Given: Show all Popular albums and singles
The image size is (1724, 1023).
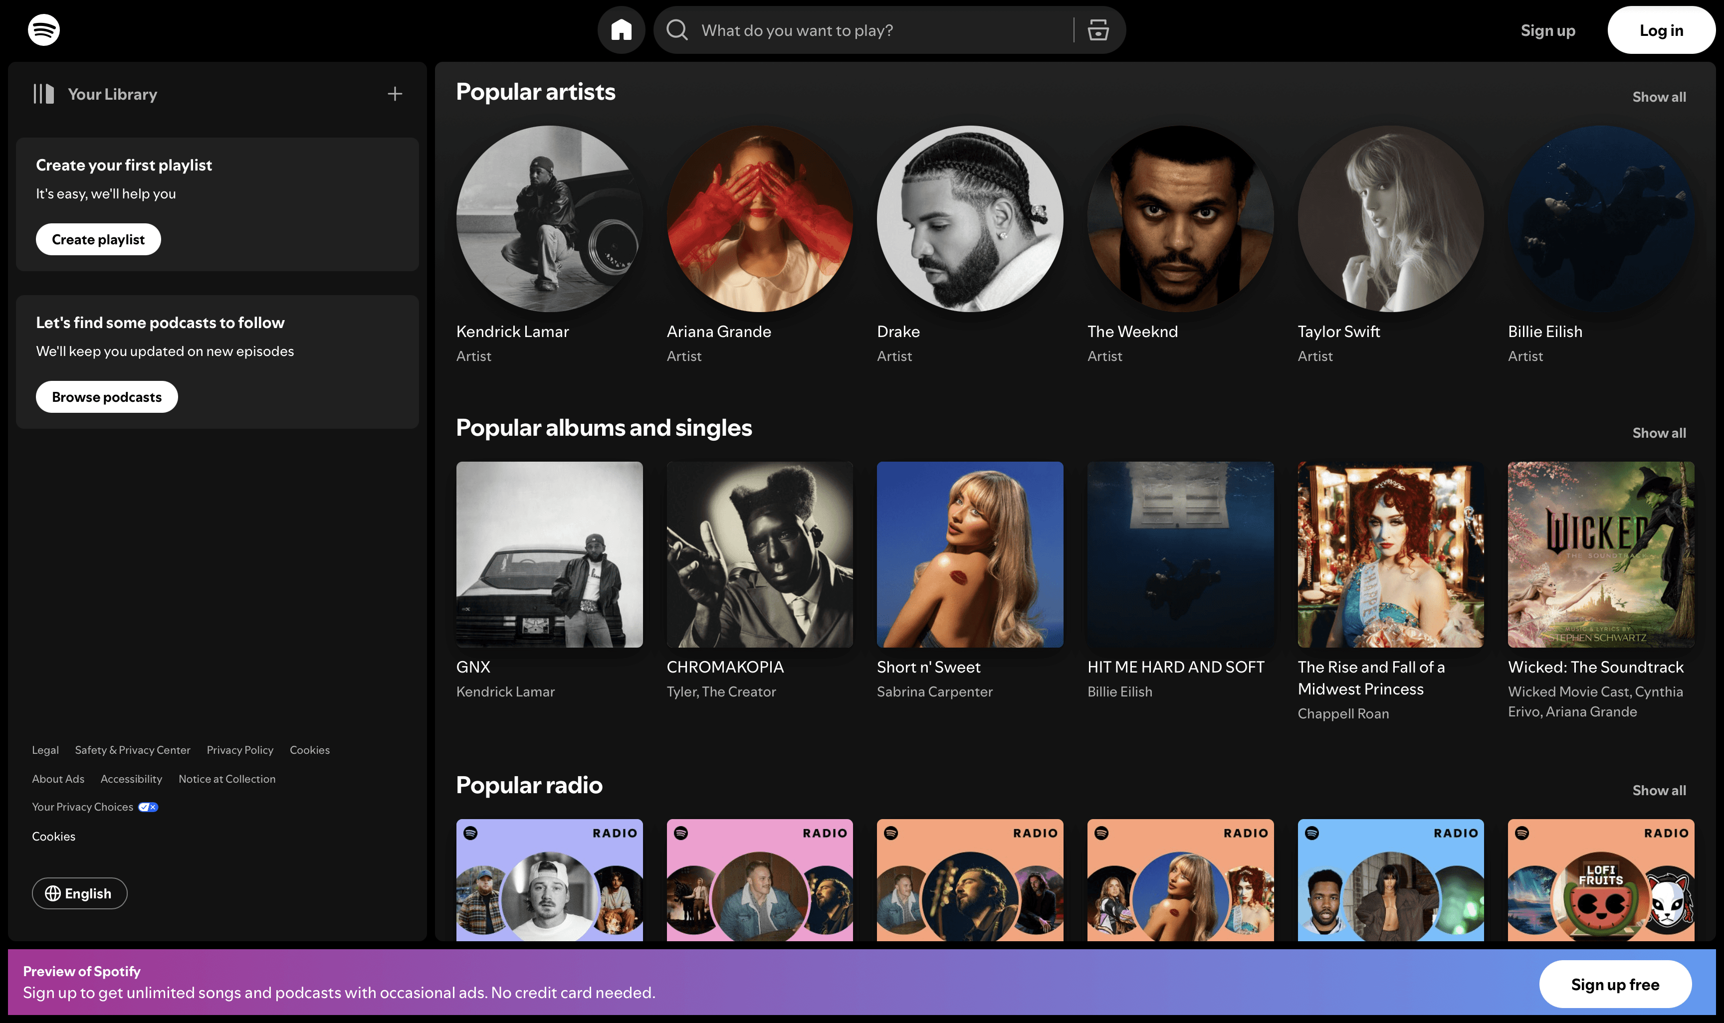Looking at the screenshot, I should 1659,433.
